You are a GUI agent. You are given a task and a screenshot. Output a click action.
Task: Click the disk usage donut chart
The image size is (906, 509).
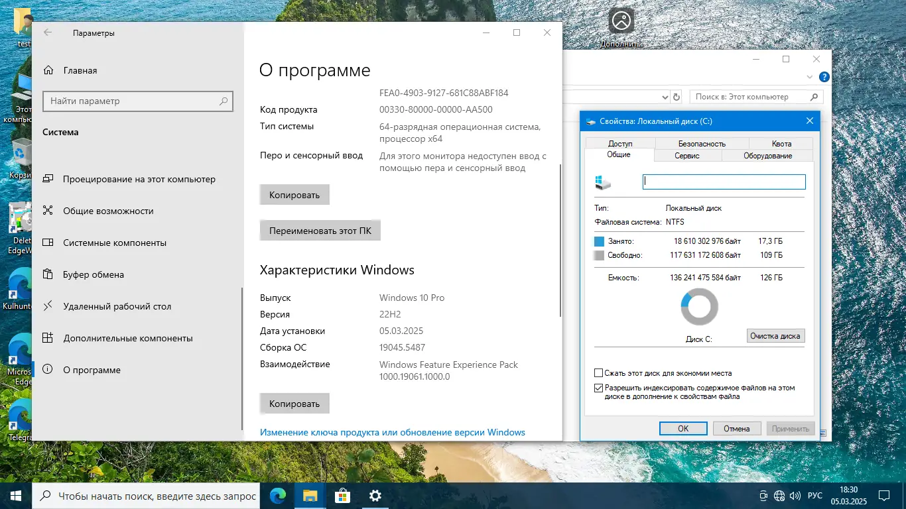(699, 307)
